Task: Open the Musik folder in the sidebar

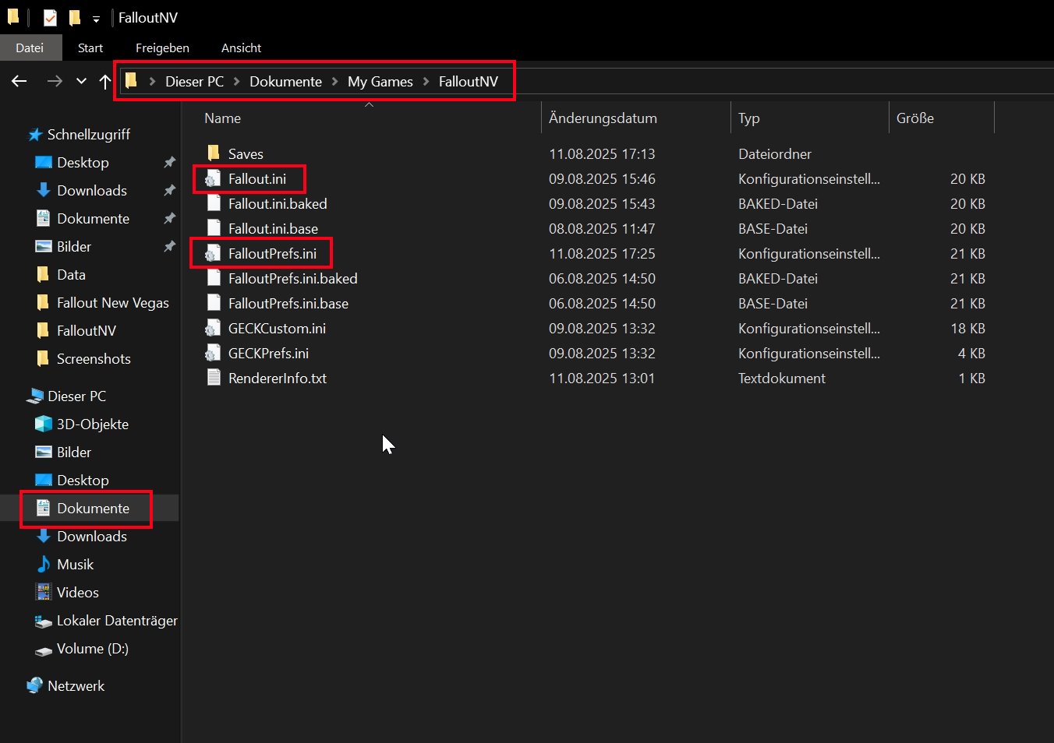Action: tap(75, 565)
